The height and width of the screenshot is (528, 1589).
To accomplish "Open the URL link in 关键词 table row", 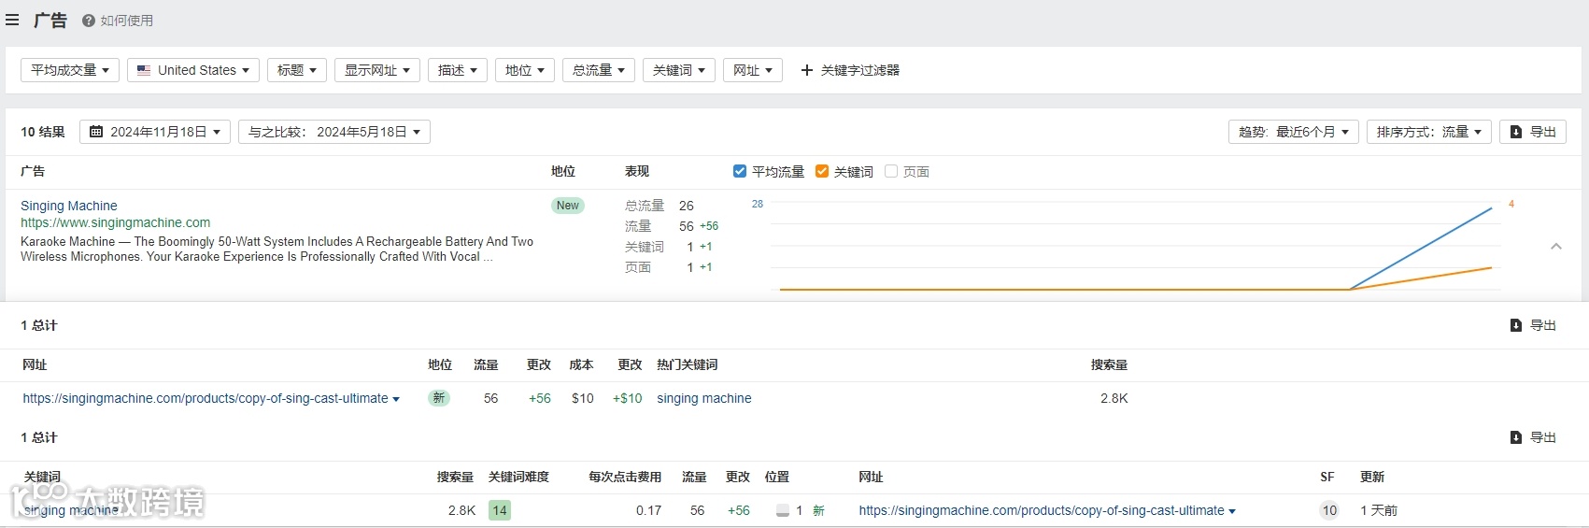I will [1042, 510].
